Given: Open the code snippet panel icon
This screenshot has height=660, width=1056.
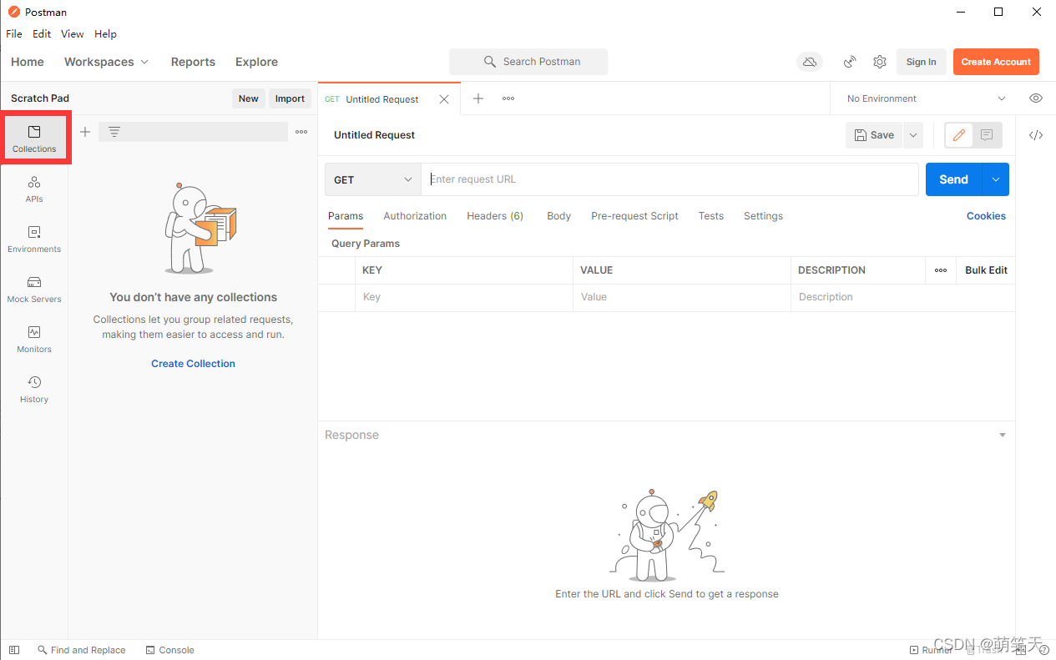Looking at the screenshot, I should tap(1036, 135).
